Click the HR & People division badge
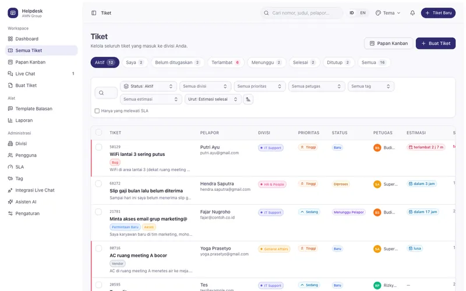466x291 pixels. [x=272, y=184]
